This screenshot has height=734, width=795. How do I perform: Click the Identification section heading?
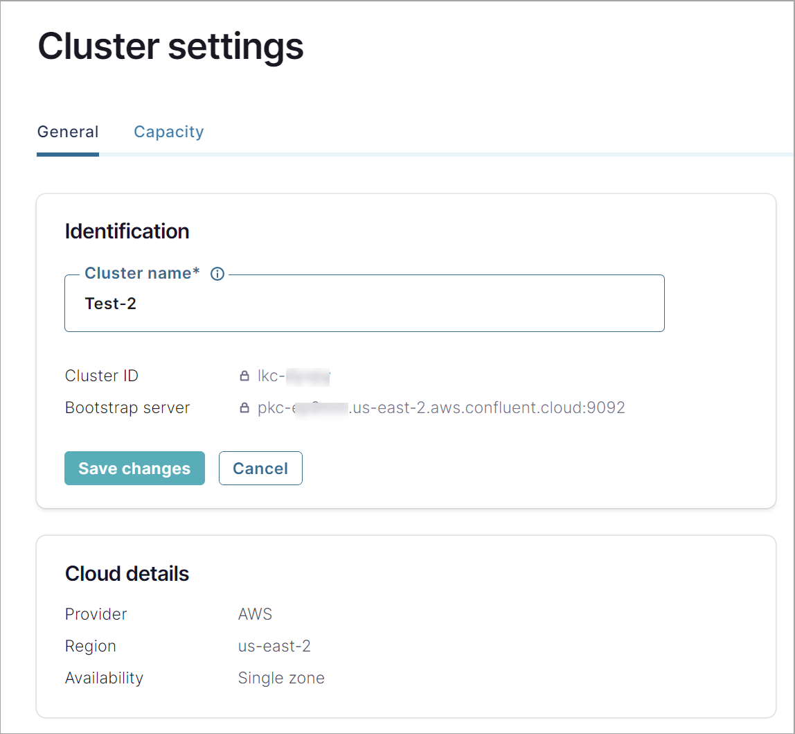pyautogui.click(x=127, y=231)
